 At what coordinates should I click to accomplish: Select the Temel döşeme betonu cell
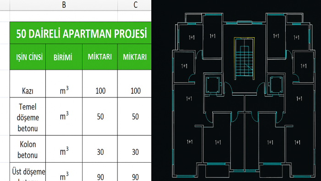coord(28,116)
